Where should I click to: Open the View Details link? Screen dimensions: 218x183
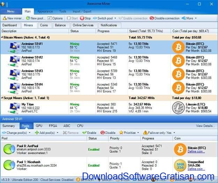[205, 126]
